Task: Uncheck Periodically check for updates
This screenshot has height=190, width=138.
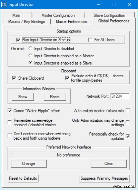Action: 128,136
